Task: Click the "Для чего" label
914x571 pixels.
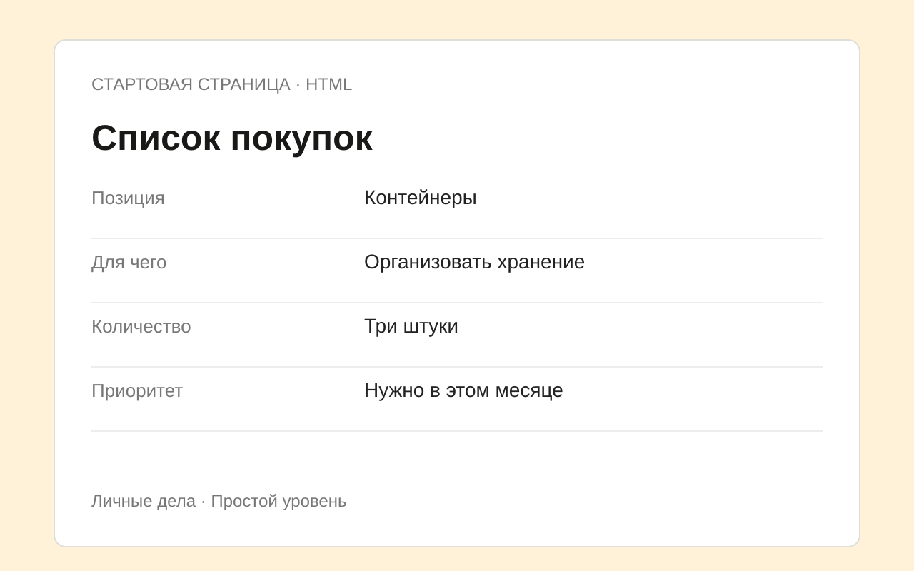Action: click(129, 263)
